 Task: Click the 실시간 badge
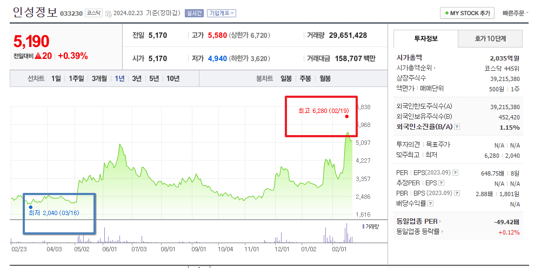(x=194, y=14)
